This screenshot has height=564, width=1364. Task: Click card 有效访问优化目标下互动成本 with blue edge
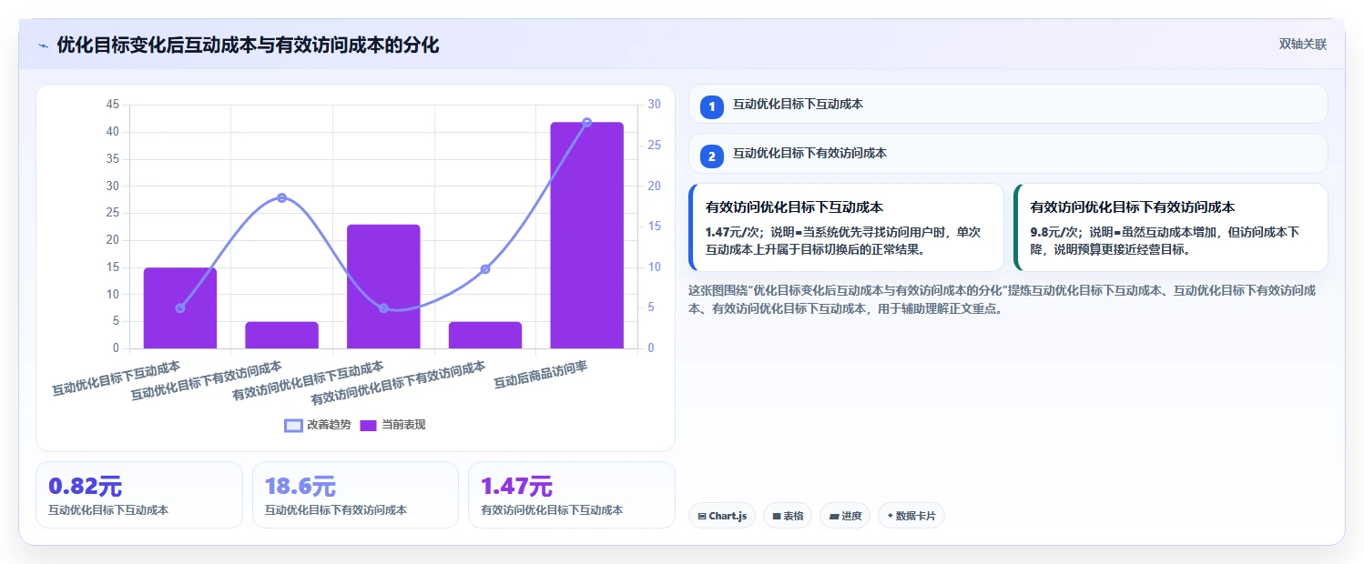(x=846, y=227)
